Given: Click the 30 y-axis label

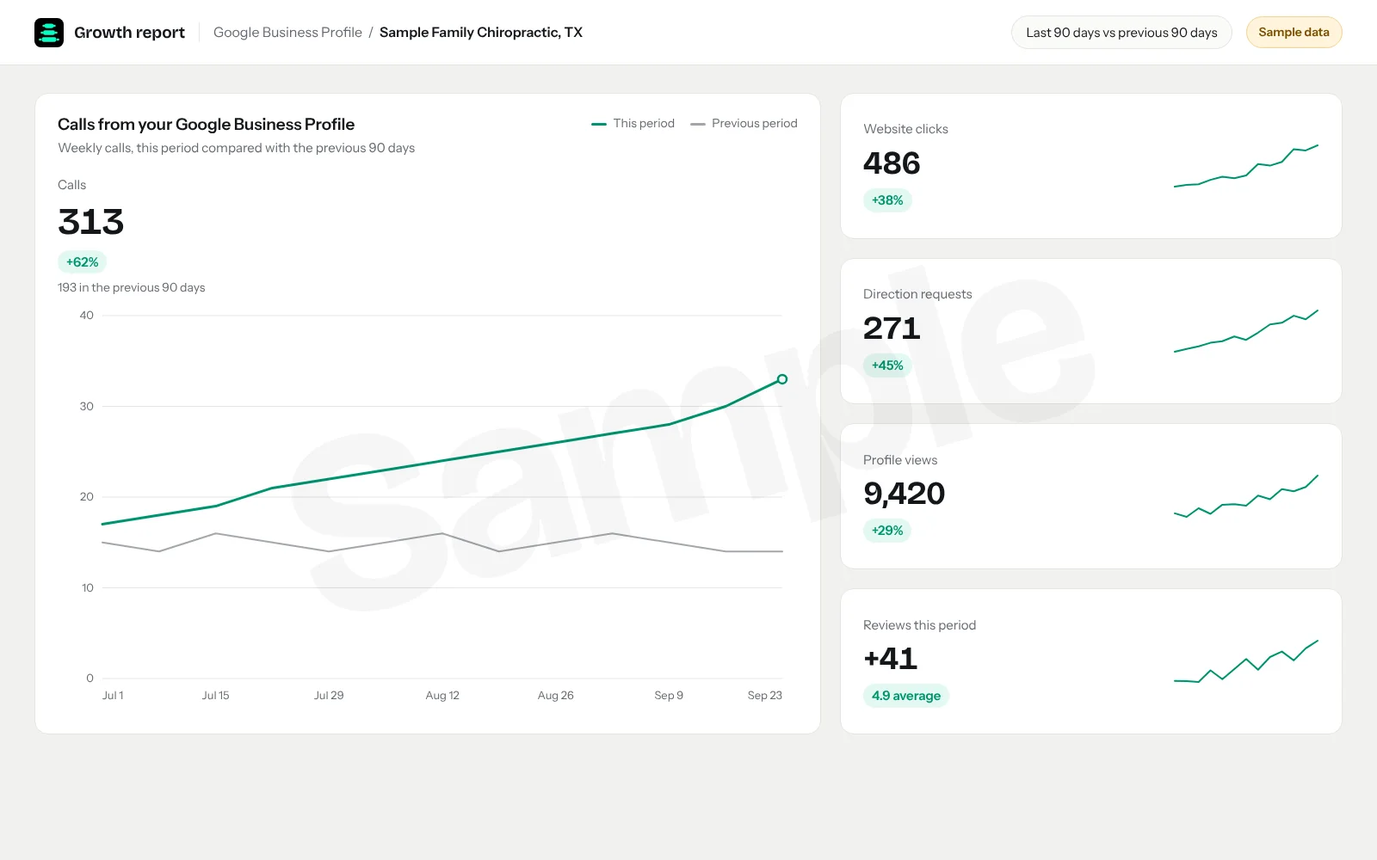Looking at the screenshot, I should (x=86, y=406).
